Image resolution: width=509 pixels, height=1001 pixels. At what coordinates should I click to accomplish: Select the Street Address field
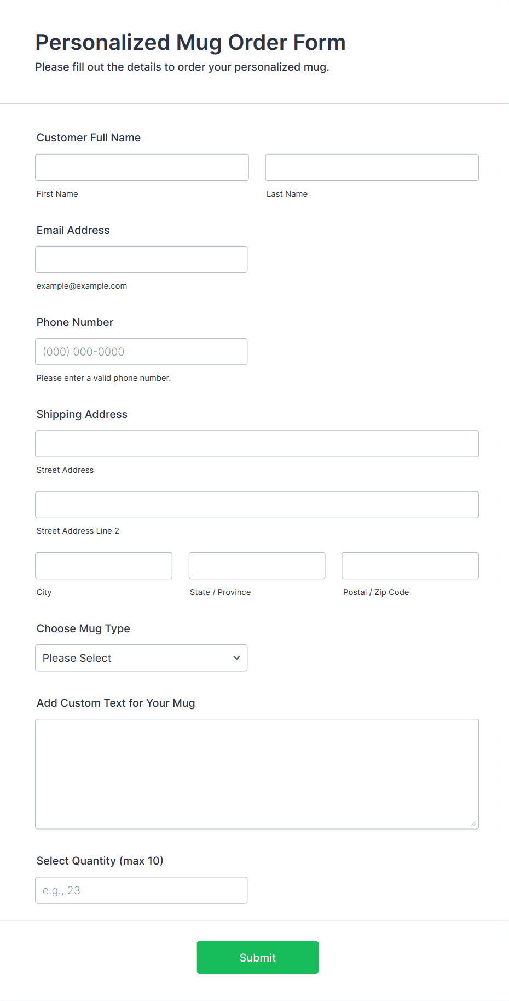[x=257, y=444]
